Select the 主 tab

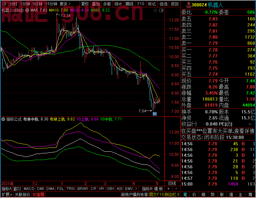pyautogui.click(x=241, y=194)
